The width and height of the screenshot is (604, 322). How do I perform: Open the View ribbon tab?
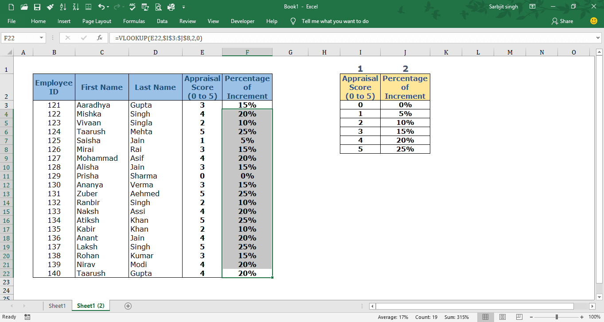click(213, 21)
